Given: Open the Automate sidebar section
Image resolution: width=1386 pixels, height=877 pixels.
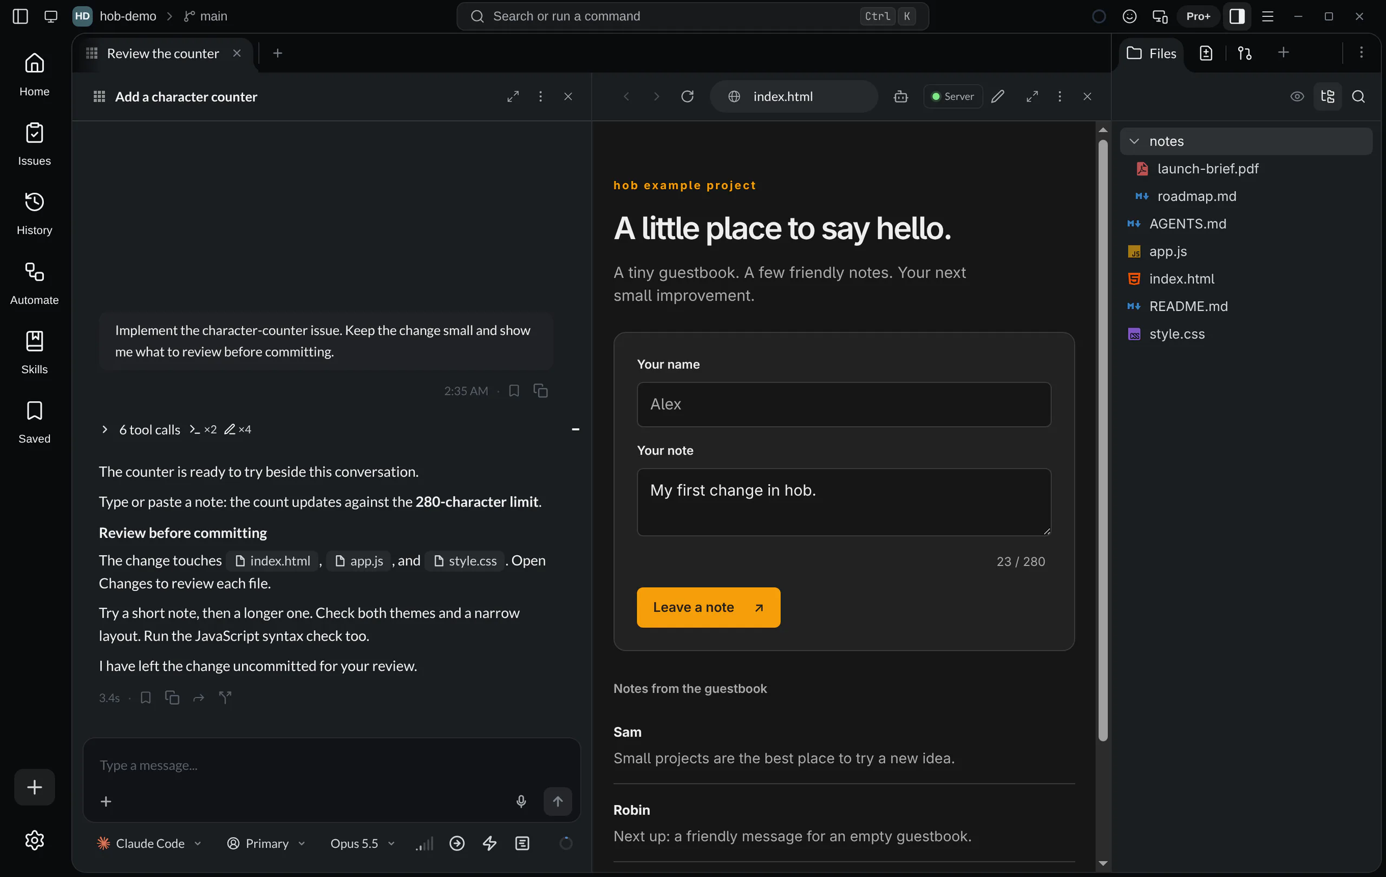Looking at the screenshot, I should click(x=35, y=283).
